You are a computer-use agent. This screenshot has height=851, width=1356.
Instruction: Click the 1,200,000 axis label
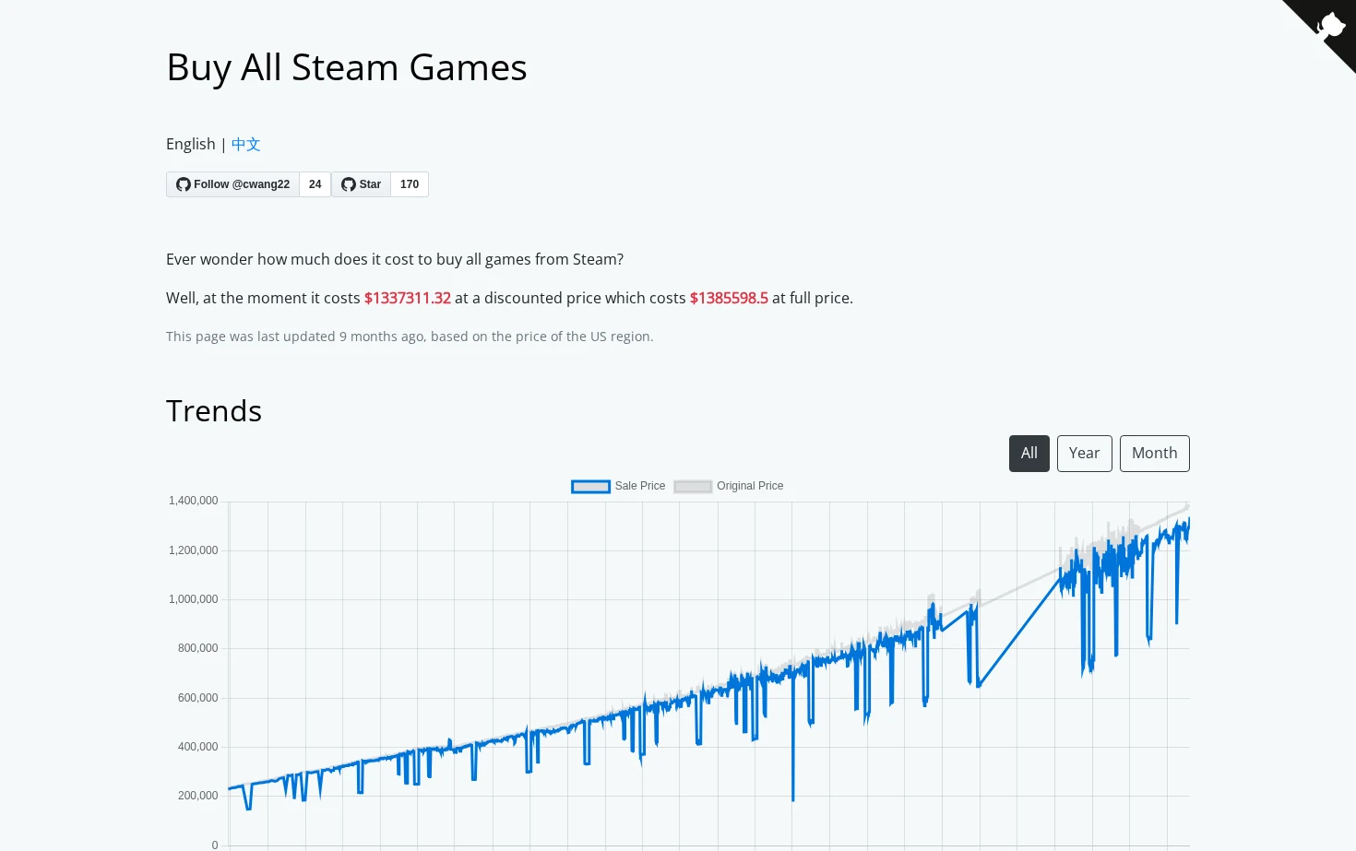pyautogui.click(x=193, y=550)
